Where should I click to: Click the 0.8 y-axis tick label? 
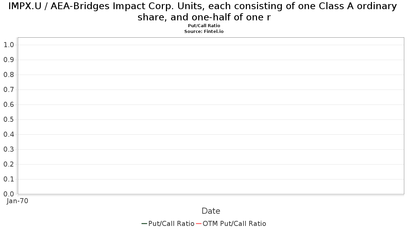tap(9, 75)
